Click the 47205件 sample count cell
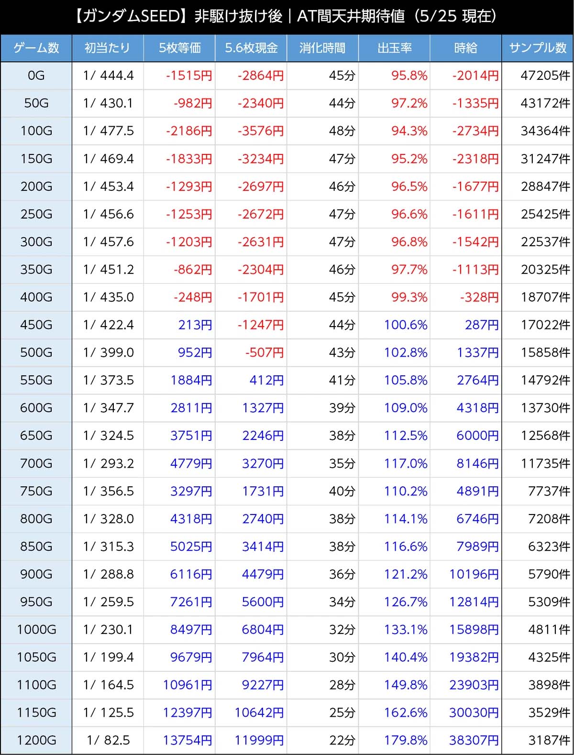 tap(545, 76)
